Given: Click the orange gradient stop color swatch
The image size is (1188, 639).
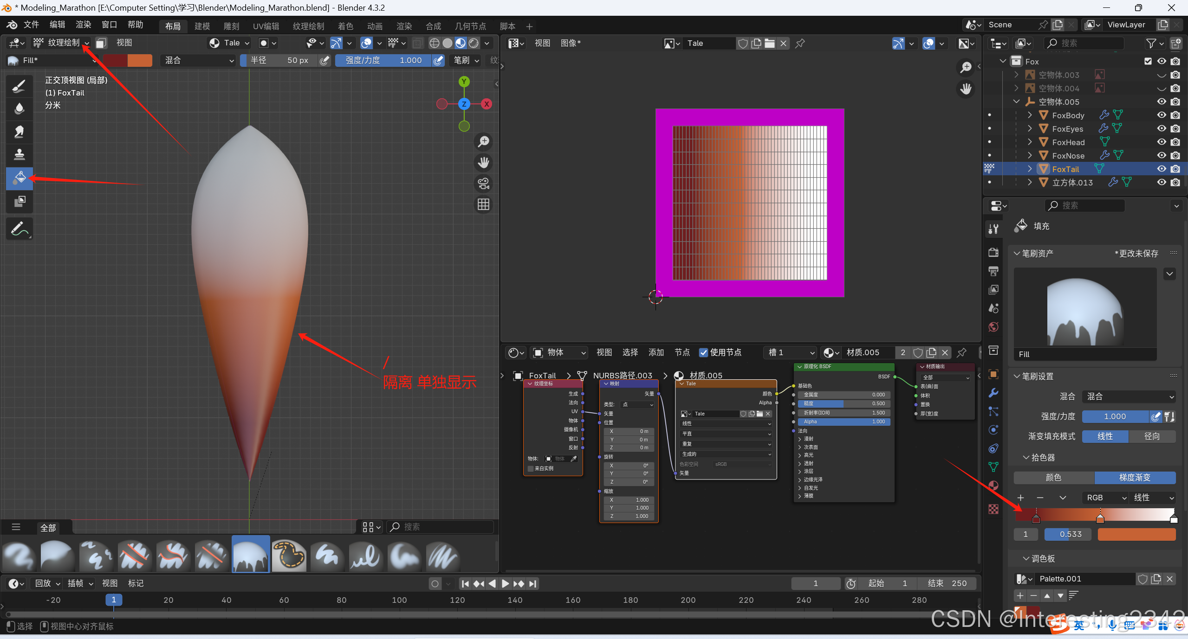Looking at the screenshot, I should pos(1136,534).
